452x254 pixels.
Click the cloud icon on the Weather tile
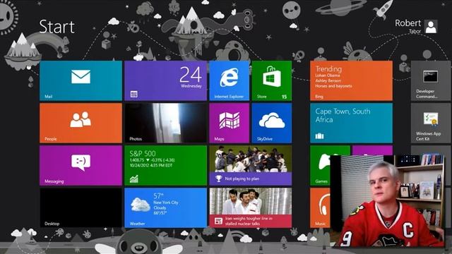click(x=141, y=205)
